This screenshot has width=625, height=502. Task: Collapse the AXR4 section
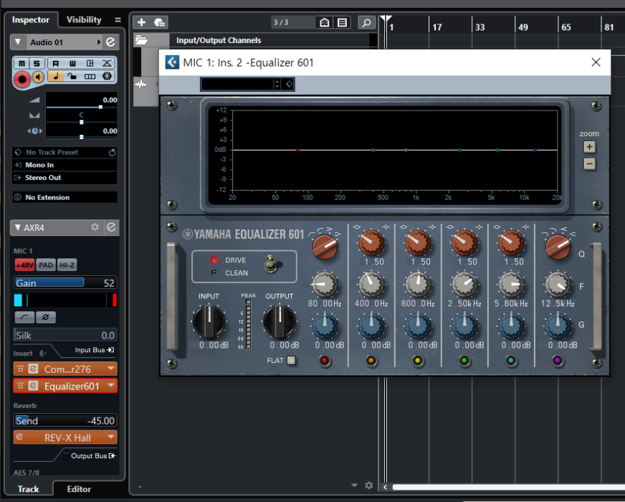[x=17, y=227]
